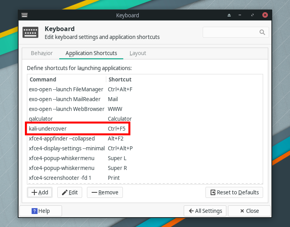
Task: Click the Close button at bottom right
Action: pyautogui.click(x=249, y=211)
